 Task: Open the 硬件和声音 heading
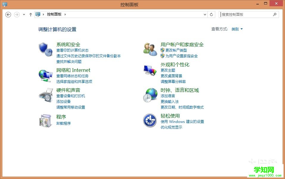[68, 90]
